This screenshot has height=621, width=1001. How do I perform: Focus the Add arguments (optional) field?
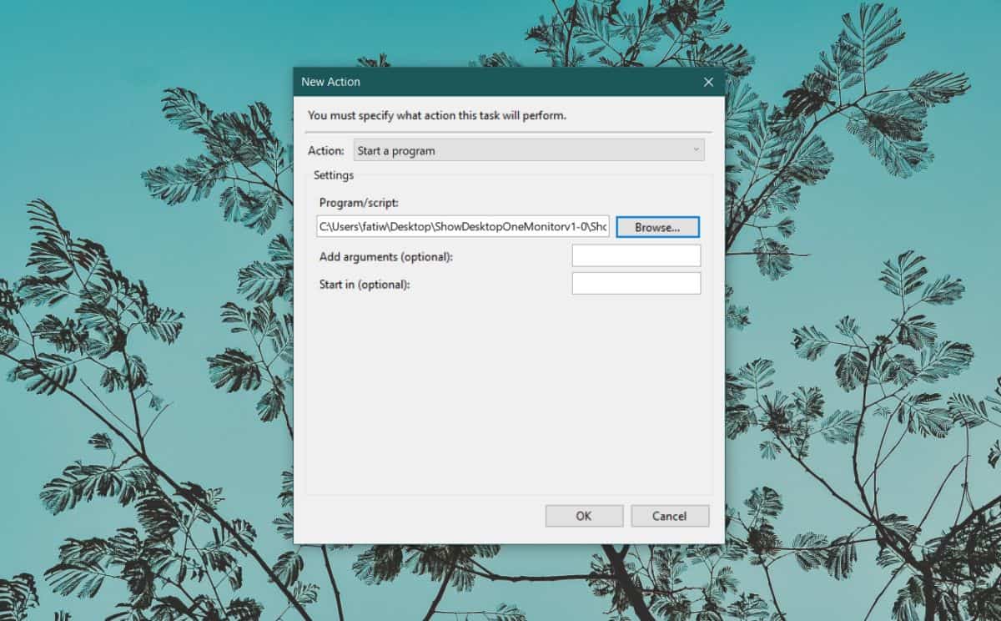click(636, 255)
